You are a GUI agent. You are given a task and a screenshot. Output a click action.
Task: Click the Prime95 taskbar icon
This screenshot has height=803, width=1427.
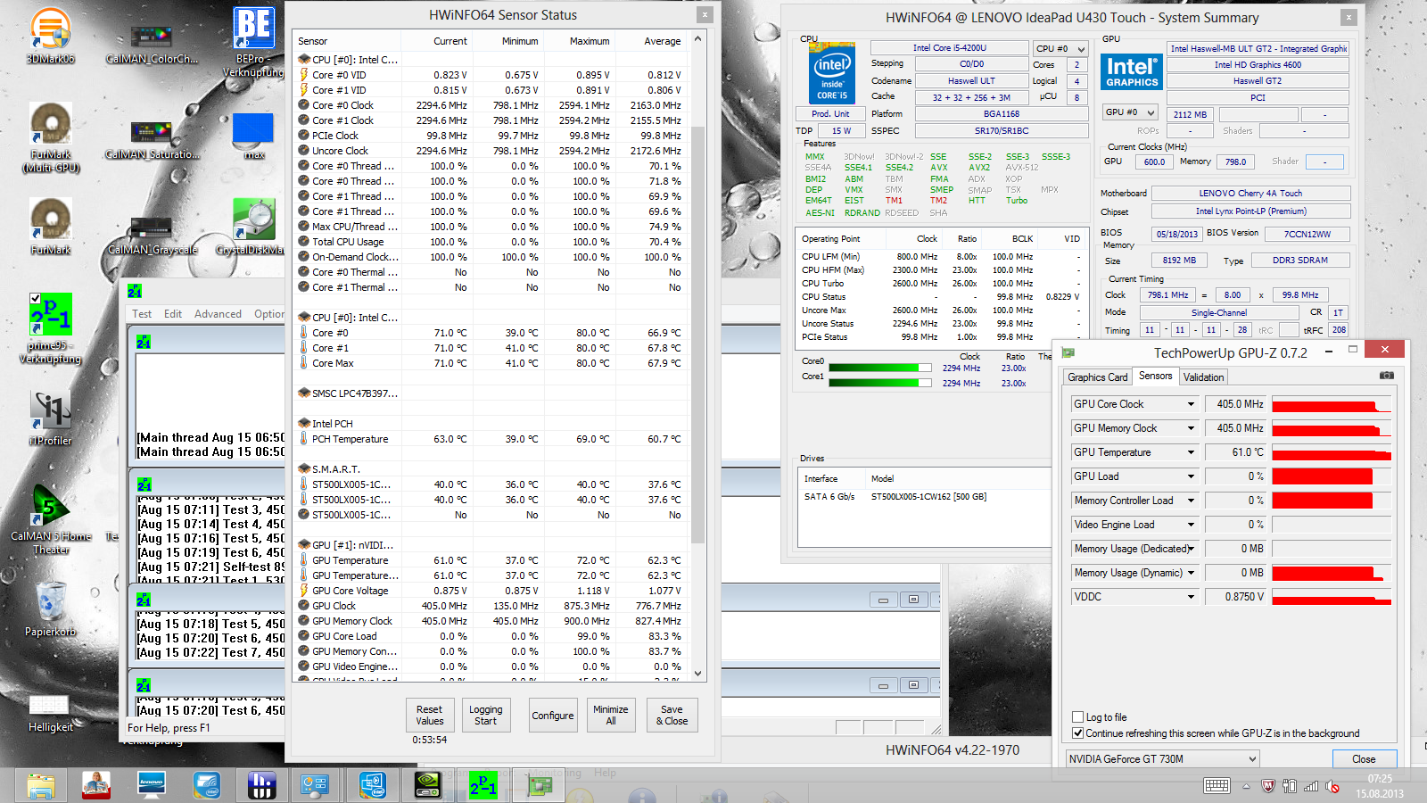[483, 784]
